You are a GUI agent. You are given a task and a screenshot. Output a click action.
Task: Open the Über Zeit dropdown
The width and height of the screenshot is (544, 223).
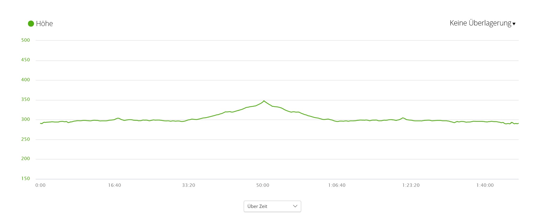pyautogui.click(x=272, y=206)
